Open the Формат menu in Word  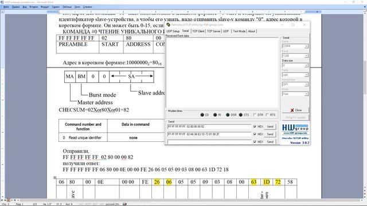point(45,7)
